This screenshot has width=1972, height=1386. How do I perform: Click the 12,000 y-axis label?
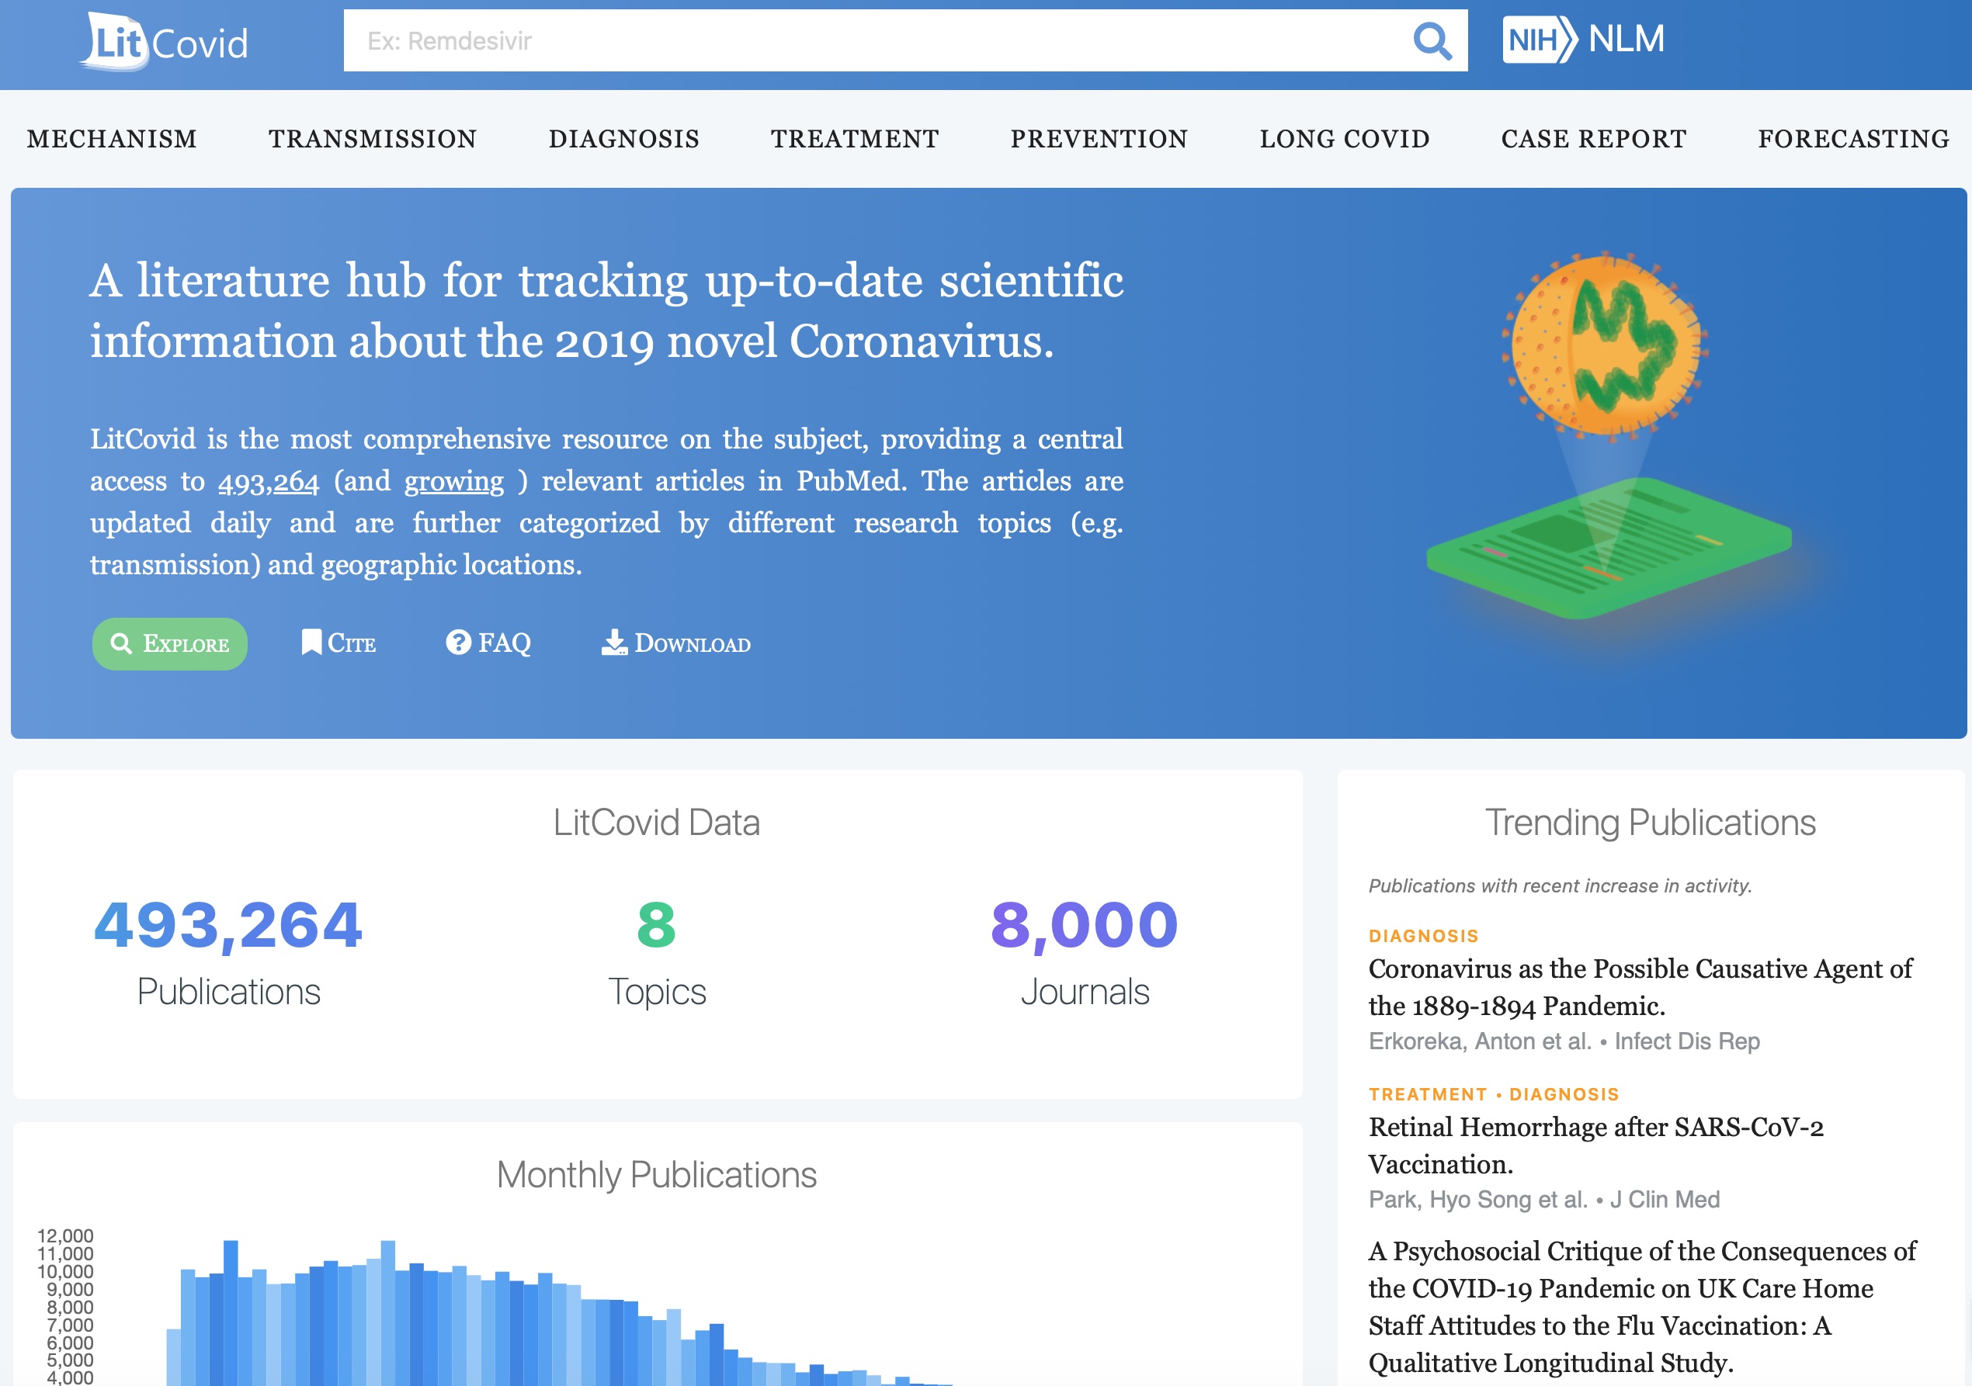[64, 1235]
